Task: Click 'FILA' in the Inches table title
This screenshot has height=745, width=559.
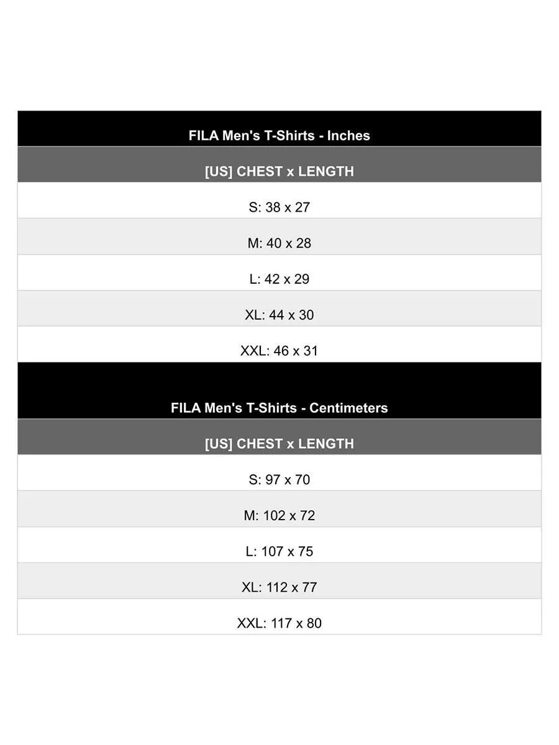Action: click(x=204, y=136)
